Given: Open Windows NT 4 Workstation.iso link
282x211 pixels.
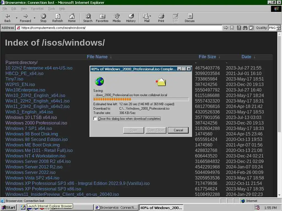Looking at the screenshot, I should pos(36,156).
